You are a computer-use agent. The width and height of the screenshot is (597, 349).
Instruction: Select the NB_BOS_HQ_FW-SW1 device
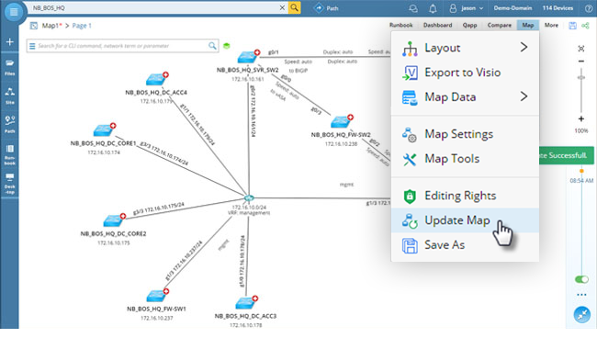(157, 296)
